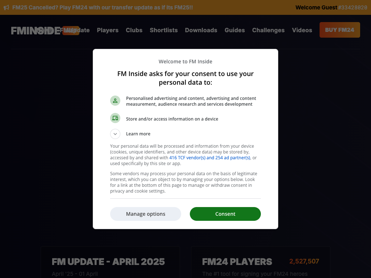This screenshot has width=371, height=278.
Task: Open the TCF vendors and ad partners link
Action: tap(210, 158)
